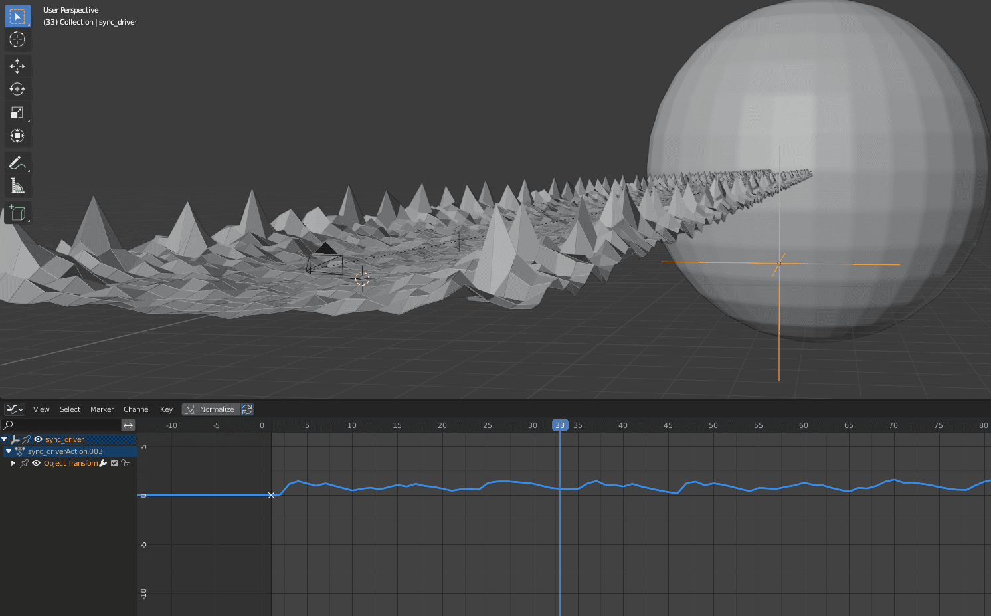Choose the Measure ruler tool
This screenshot has height=616, width=991.
point(17,186)
